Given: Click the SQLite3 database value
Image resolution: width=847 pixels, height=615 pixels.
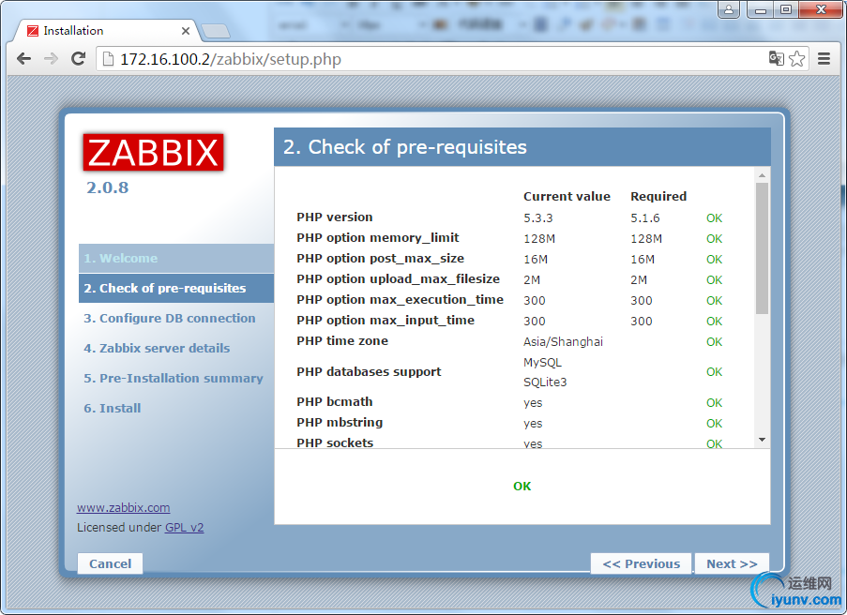Looking at the screenshot, I should click(545, 382).
